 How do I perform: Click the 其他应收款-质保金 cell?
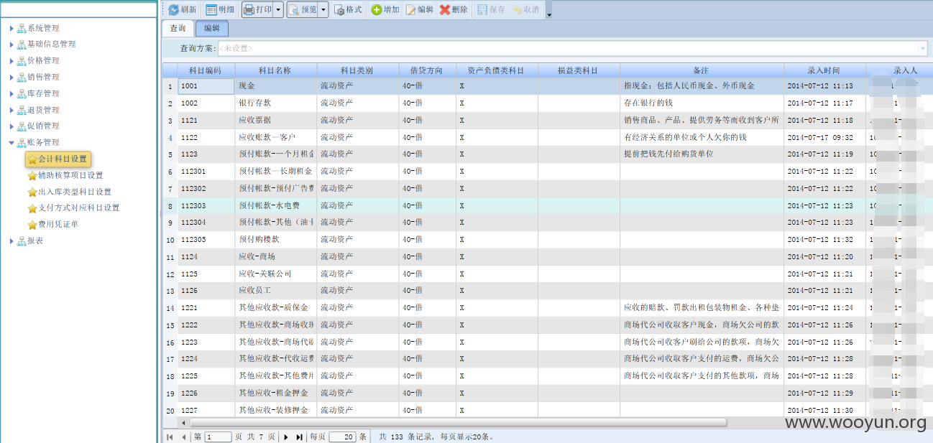click(x=276, y=308)
